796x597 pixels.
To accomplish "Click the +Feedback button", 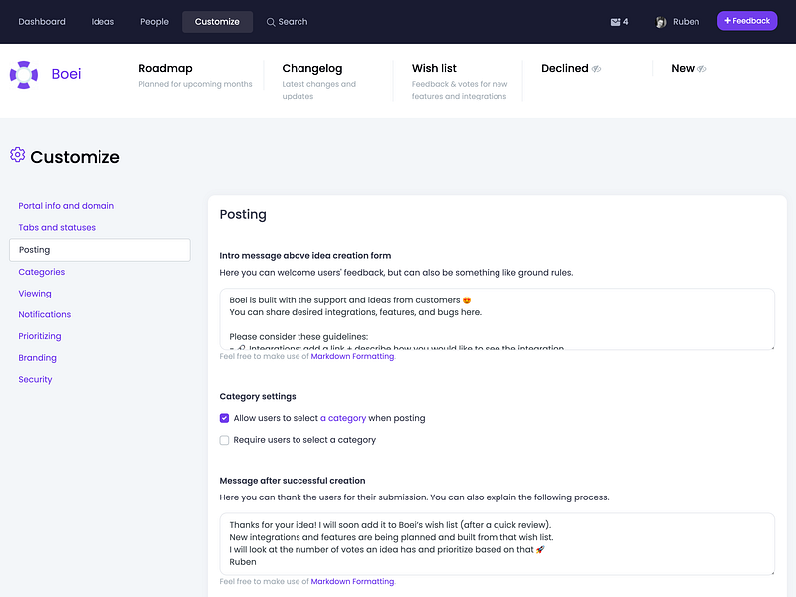I will tap(747, 20).
